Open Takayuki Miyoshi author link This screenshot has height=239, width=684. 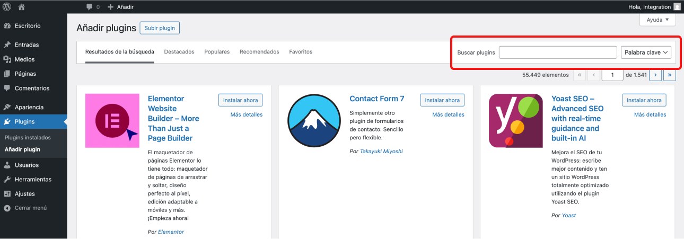tap(381, 151)
